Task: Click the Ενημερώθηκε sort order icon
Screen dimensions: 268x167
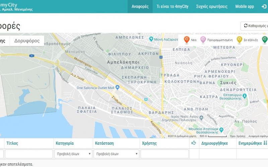Action: point(265,143)
